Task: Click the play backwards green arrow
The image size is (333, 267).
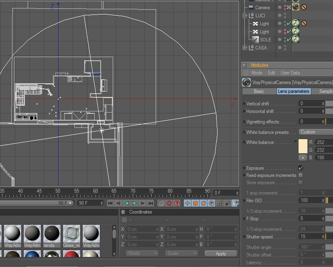Action: click(x=127, y=203)
